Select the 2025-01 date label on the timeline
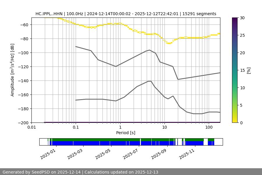Viewport: 262px width, 175px height. [47, 153]
